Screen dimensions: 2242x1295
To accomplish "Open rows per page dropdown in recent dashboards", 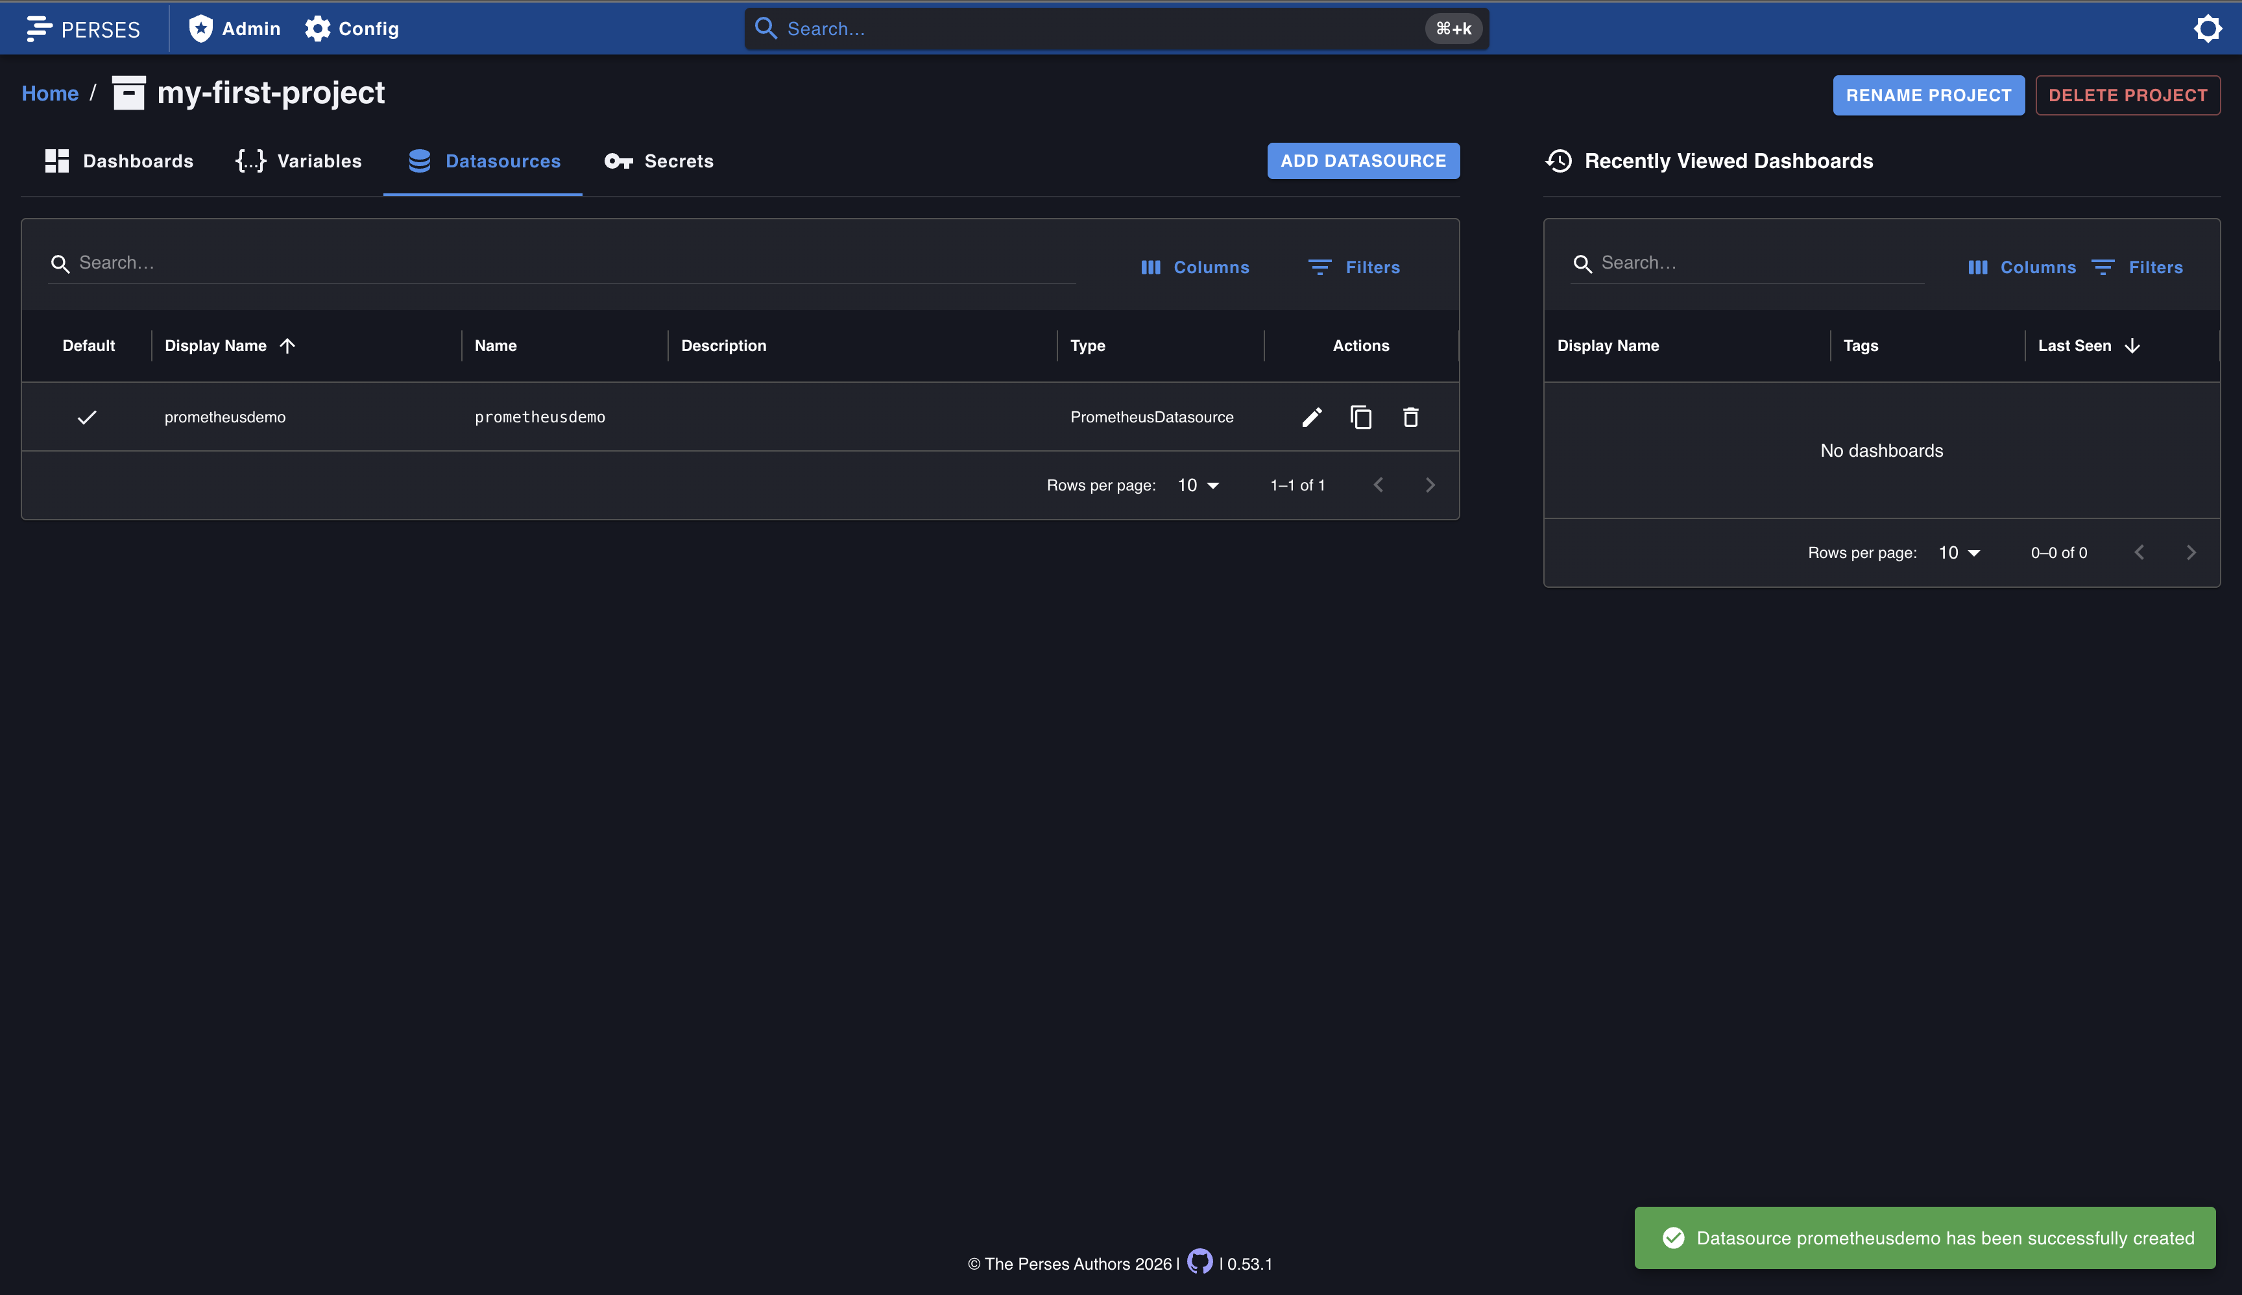I will [1959, 553].
